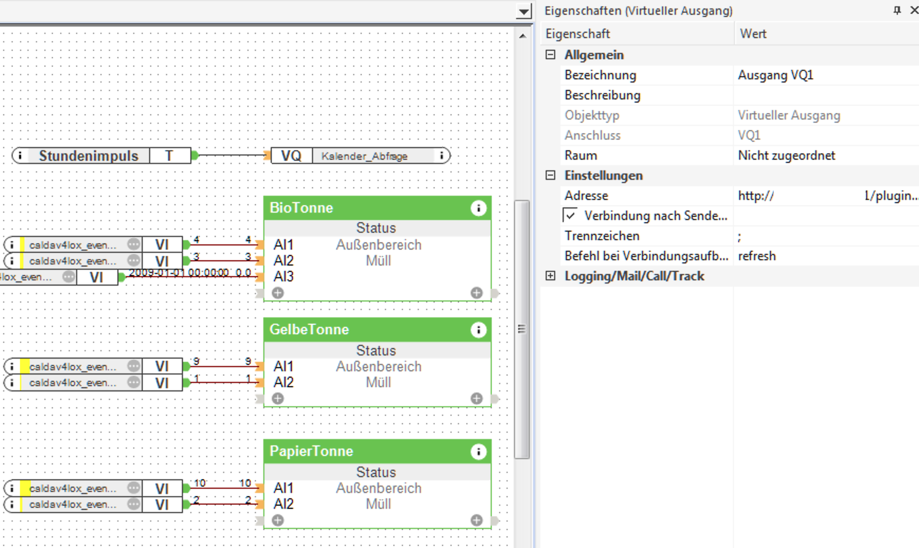The height and width of the screenshot is (548, 919).
Task: Select the PapierTonne block title bar
Action: (378, 451)
